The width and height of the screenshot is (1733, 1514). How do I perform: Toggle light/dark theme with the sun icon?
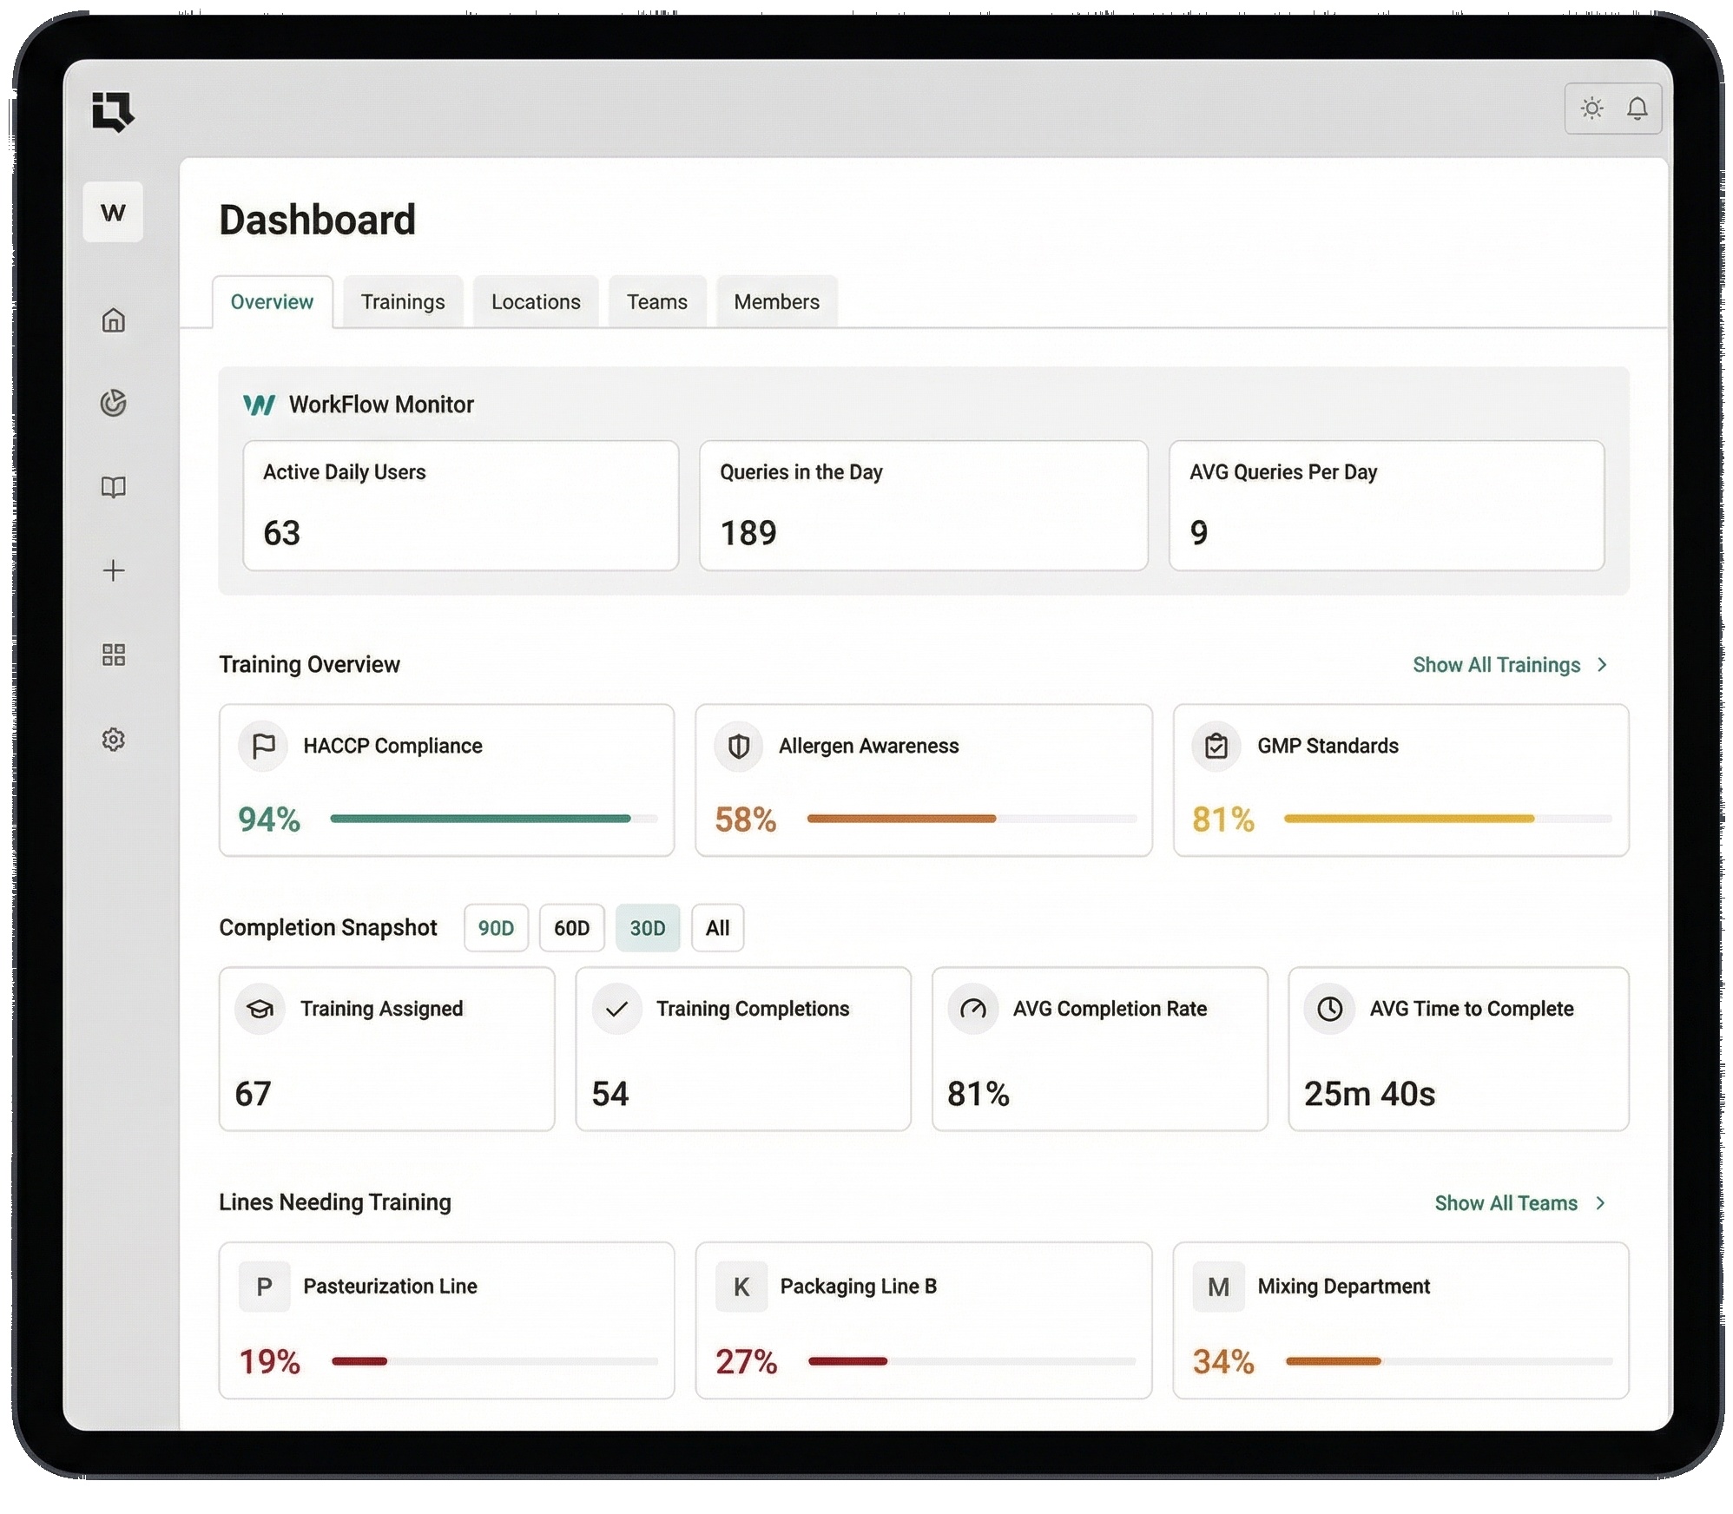click(x=1592, y=109)
